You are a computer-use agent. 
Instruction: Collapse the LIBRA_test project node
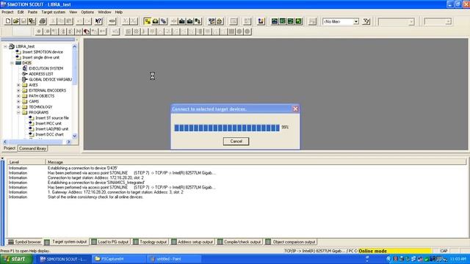coord(5,46)
